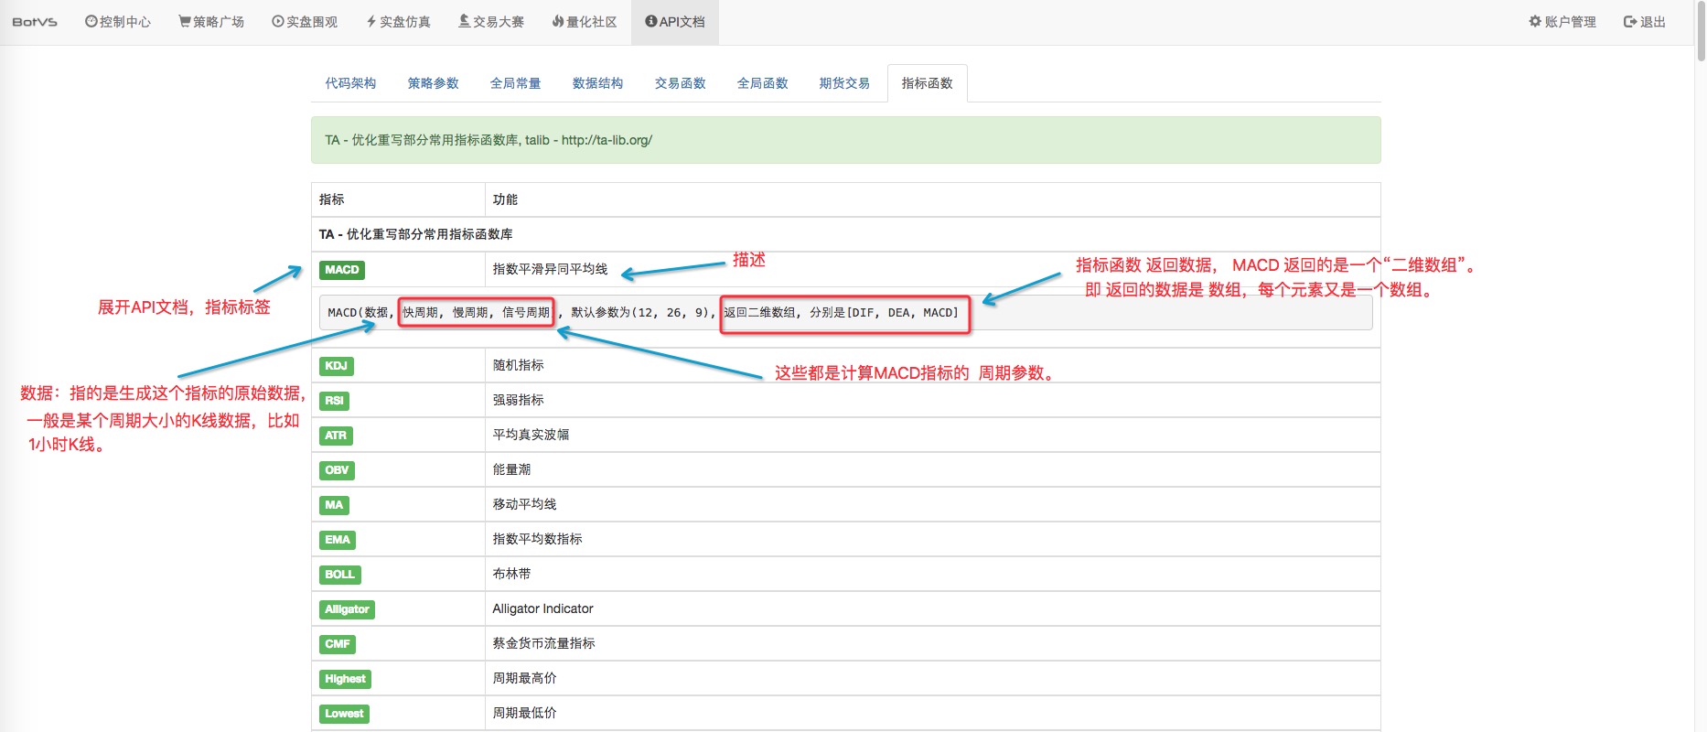Expand the Highest indicator badge
Image resolution: width=1707 pixels, height=732 pixels.
345,679
